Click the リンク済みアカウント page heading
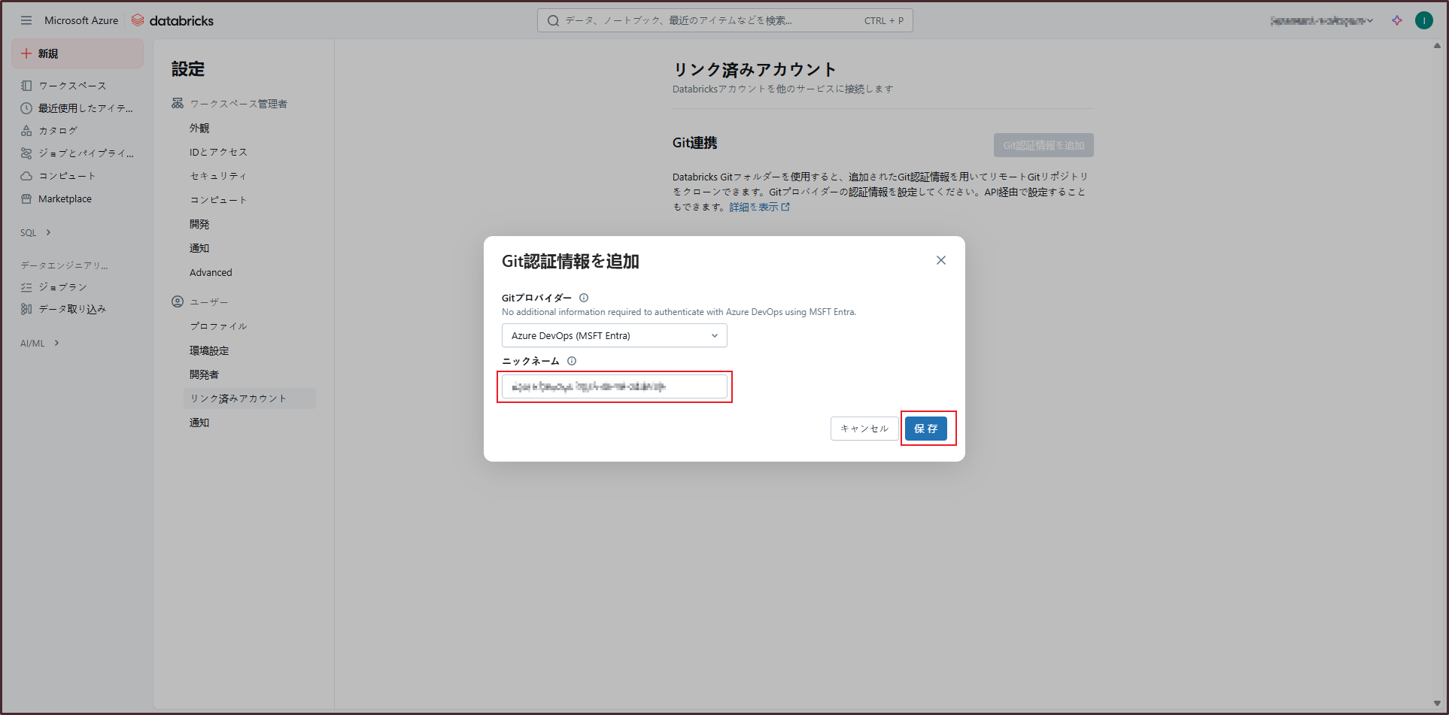Viewport: 1449px width, 715px height. (x=755, y=70)
